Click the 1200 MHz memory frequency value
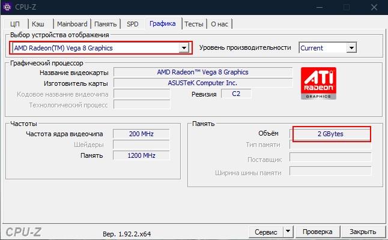 141,155
